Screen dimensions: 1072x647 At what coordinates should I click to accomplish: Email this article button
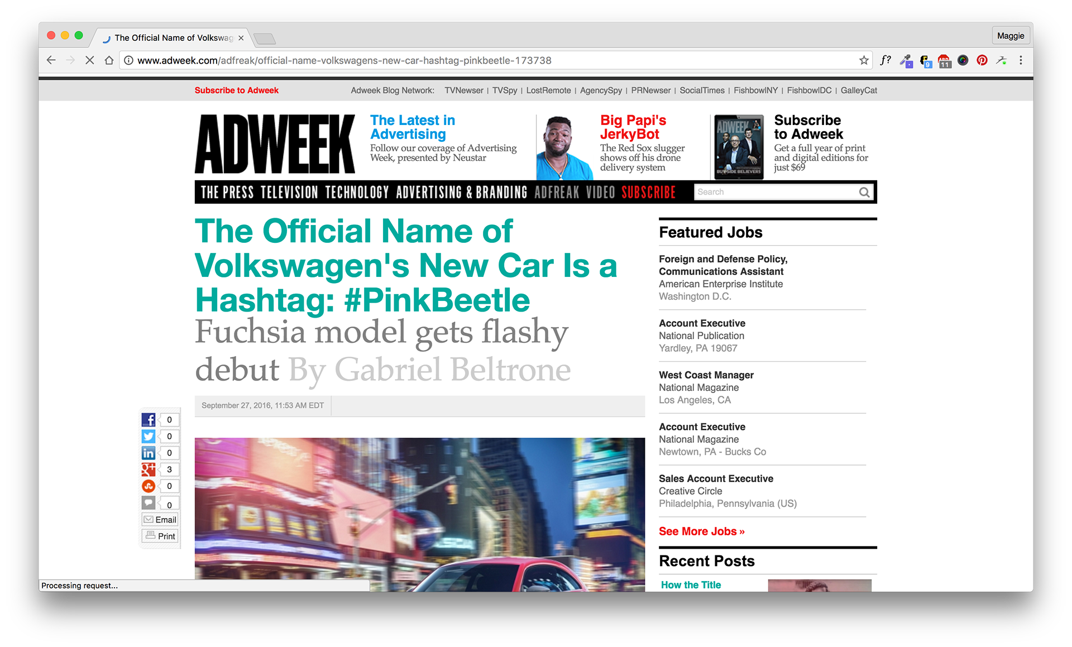160,520
